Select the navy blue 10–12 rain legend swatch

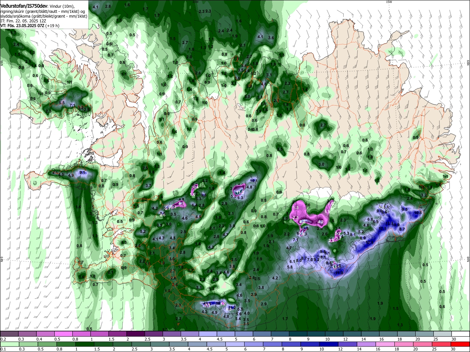pos(328,344)
